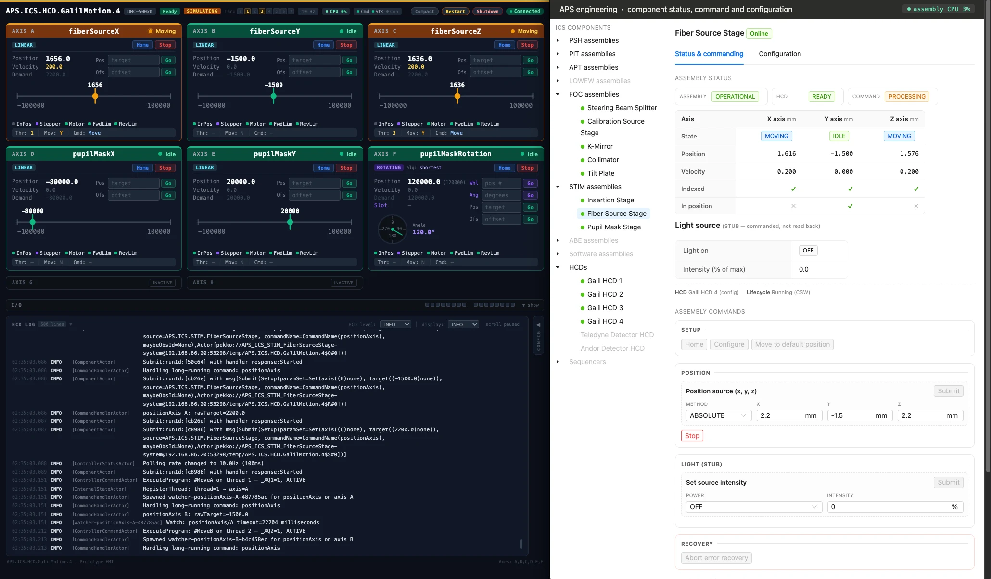Viewport: 991px width, 579px height.
Task: Click the Y axis In position checkmark
Action: tap(850, 206)
